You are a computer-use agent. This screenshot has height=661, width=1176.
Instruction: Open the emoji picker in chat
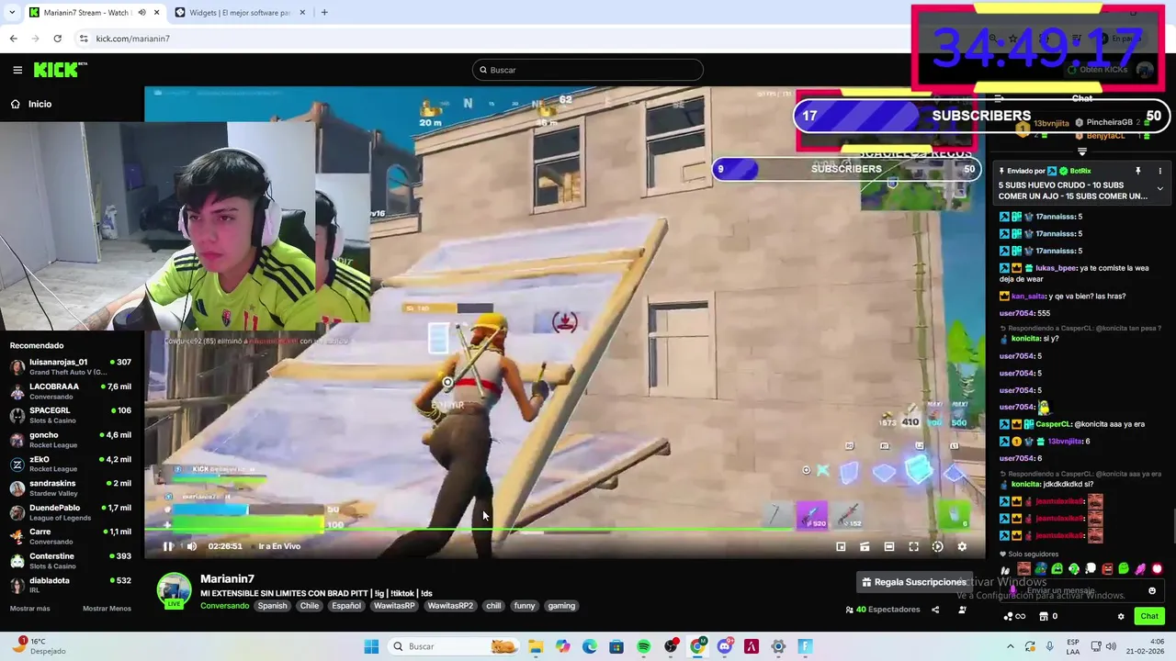(1152, 591)
